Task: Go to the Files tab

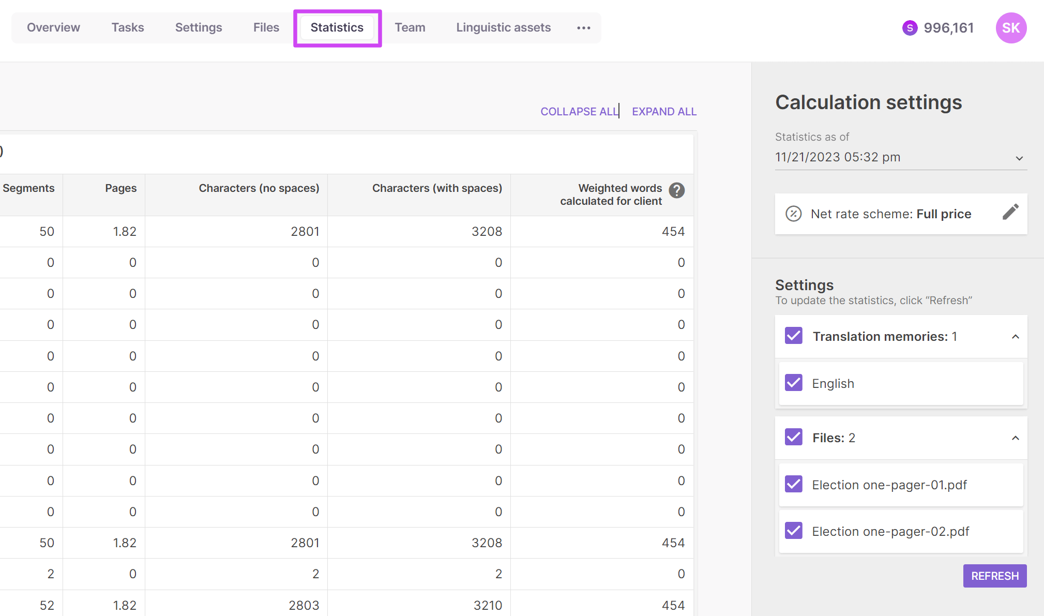Action: (266, 27)
